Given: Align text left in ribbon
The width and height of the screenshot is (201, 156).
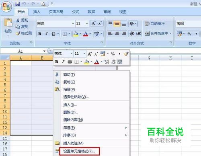Looking at the screenshot, I should (110, 33).
